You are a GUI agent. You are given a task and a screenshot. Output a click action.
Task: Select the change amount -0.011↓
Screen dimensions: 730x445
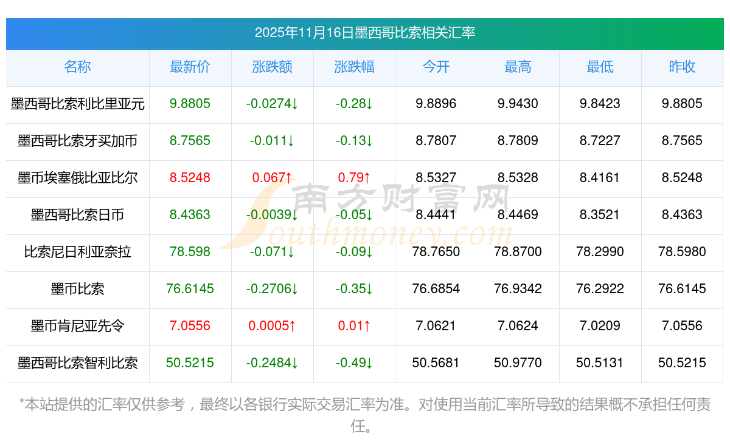coord(273,141)
